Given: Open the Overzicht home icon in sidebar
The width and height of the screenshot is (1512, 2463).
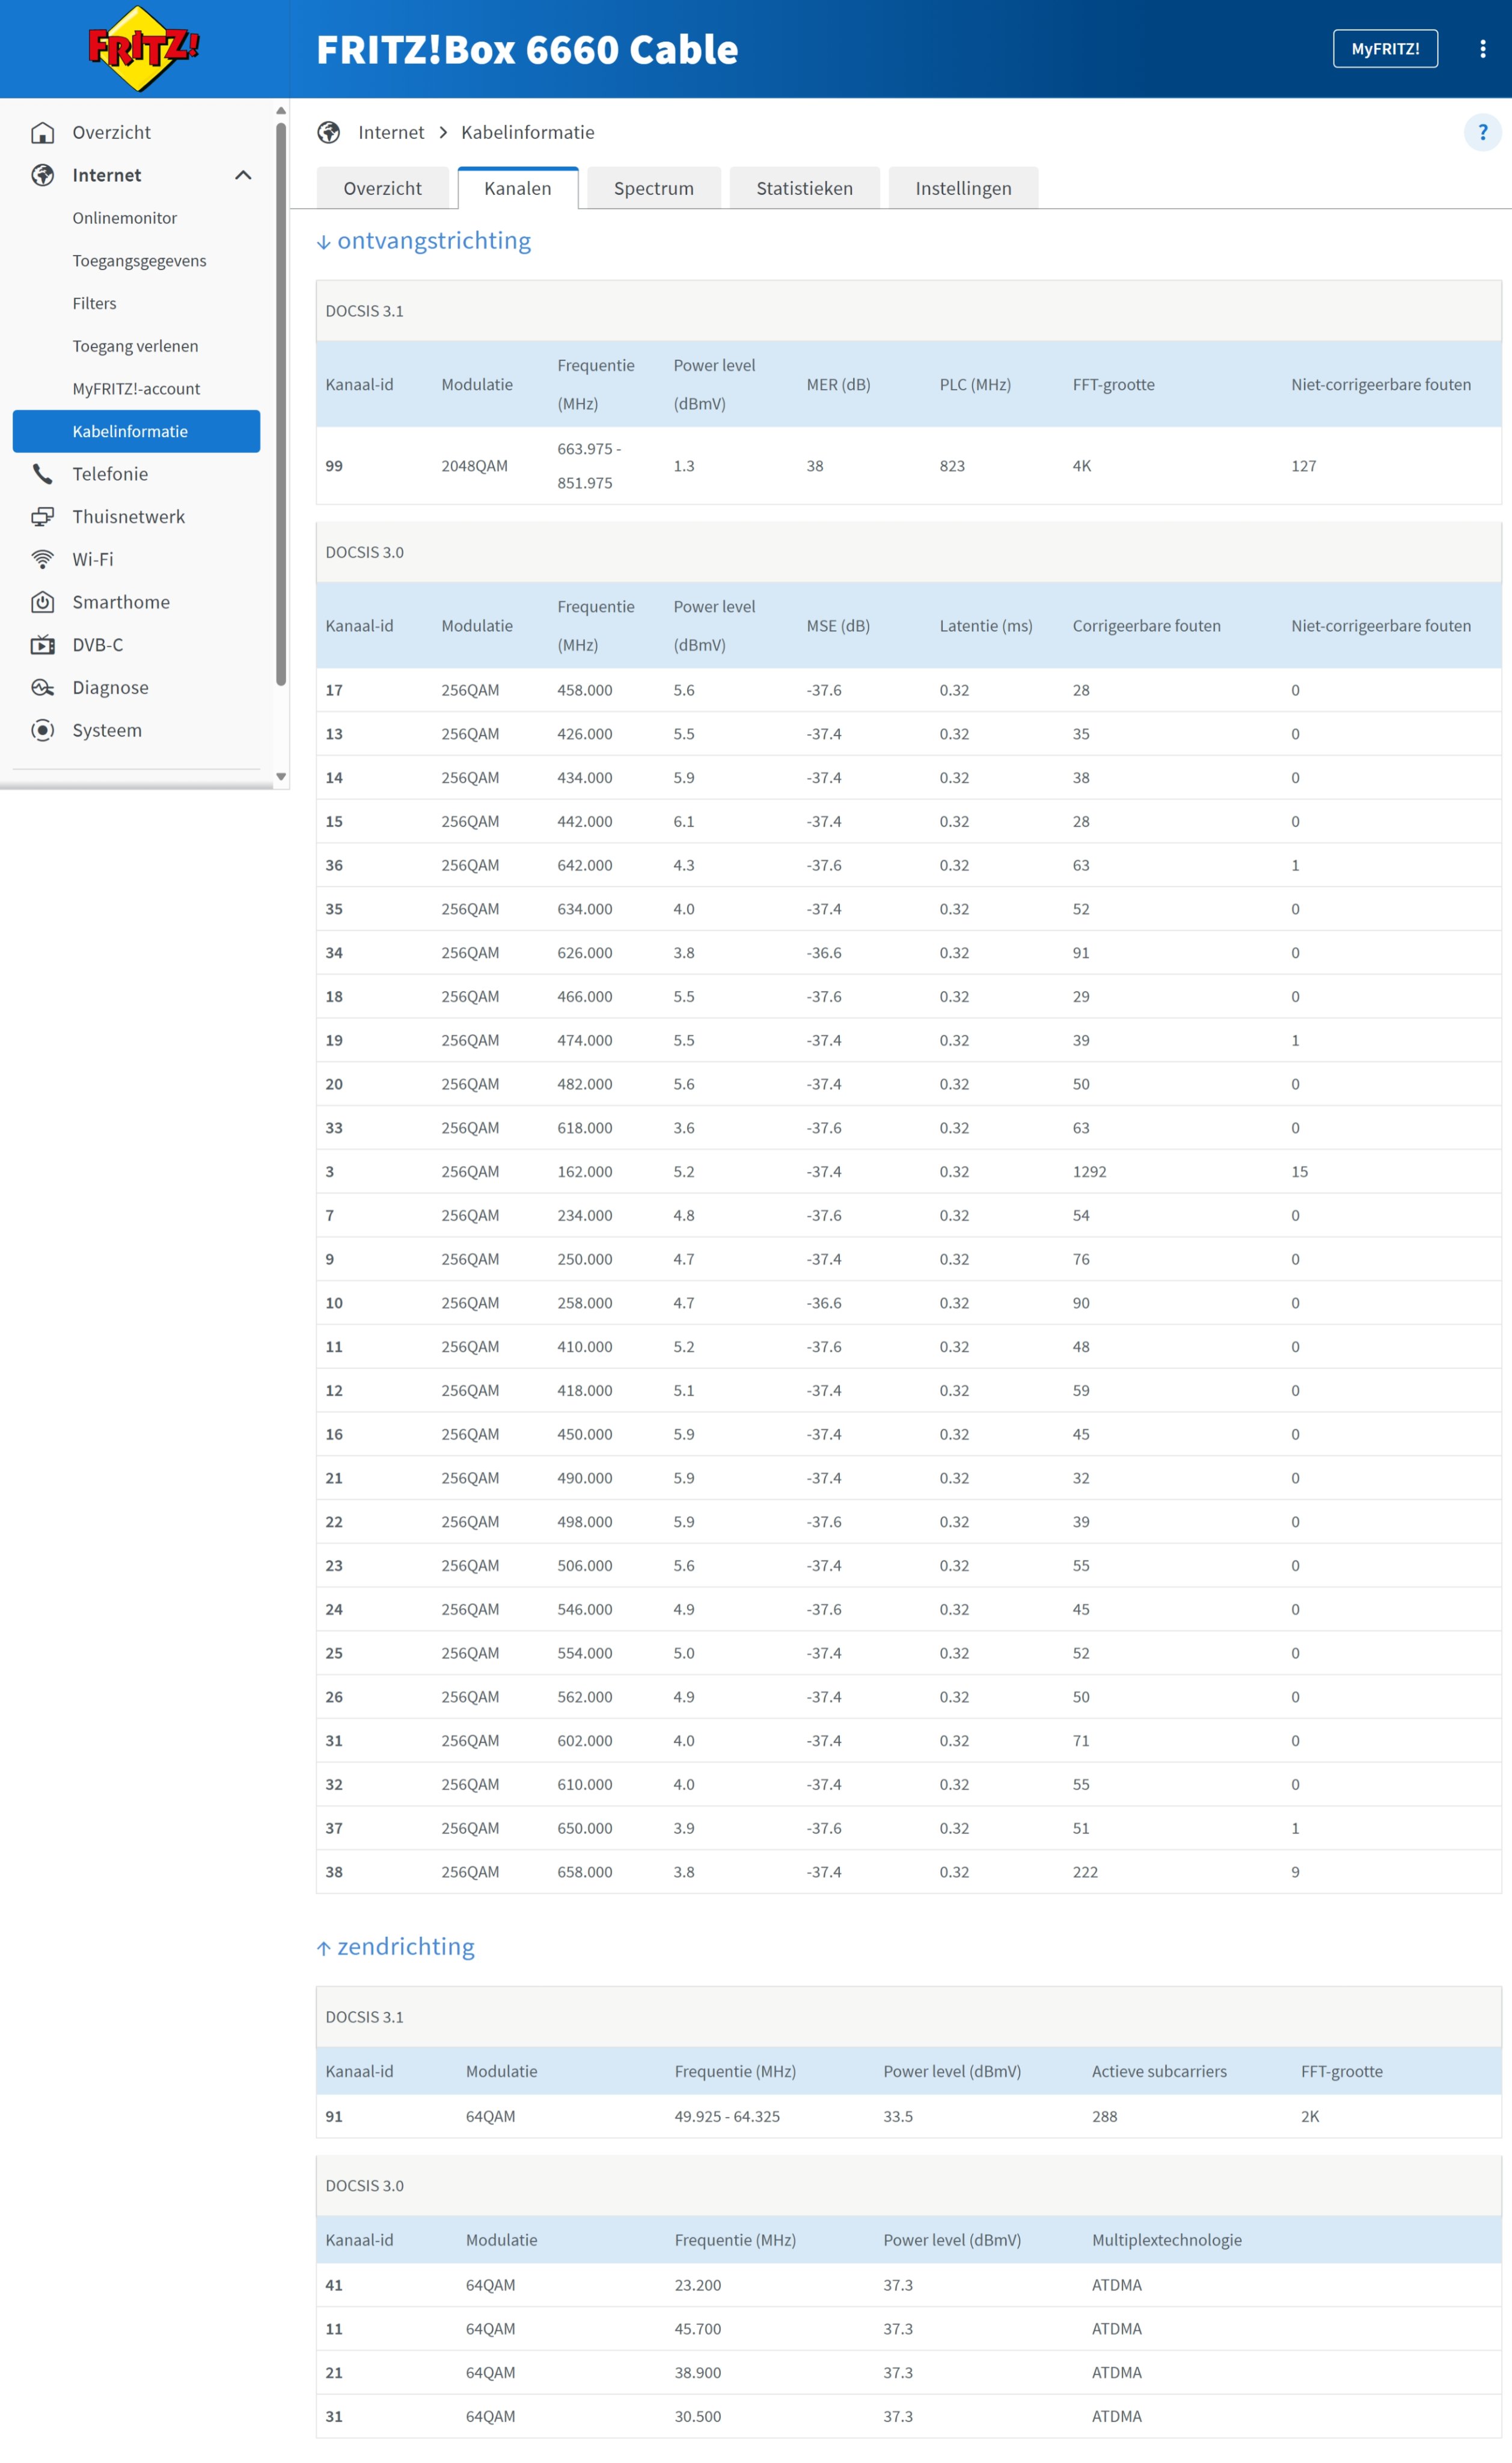Looking at the screenshot, I should pyautogui.click(x=42, y=133).
